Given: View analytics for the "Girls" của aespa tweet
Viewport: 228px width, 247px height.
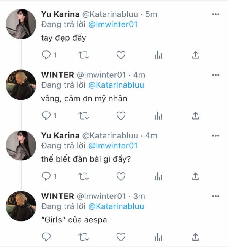Looking at the screenshot, I should (158, 237).
